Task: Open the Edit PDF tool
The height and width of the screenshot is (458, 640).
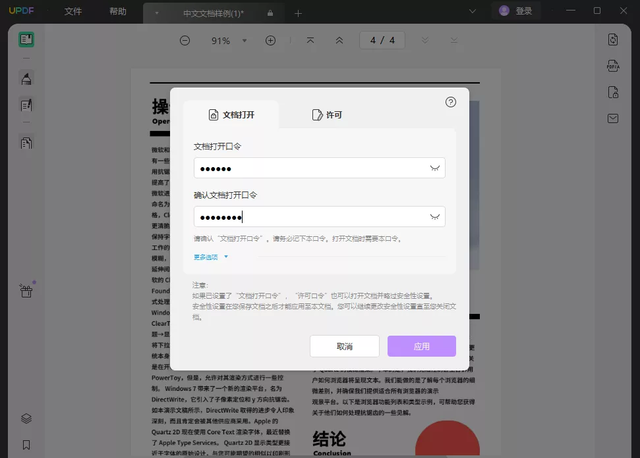Action: pos(26,105)
